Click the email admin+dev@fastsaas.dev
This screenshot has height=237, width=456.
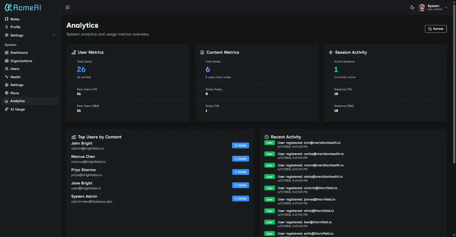[92, 201]
